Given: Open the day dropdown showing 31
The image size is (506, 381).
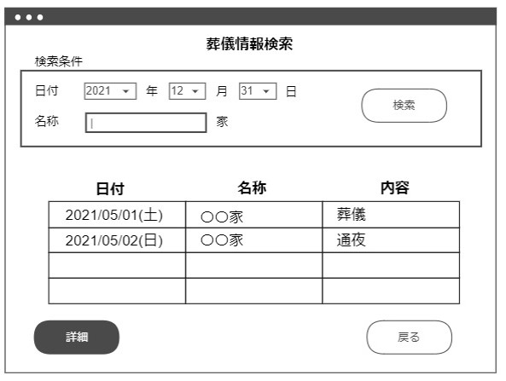Looking at the screenshot, I should (x=258, y=91).
